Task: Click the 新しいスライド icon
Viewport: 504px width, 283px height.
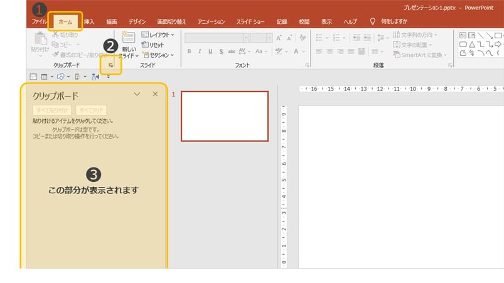Action: 129,38
